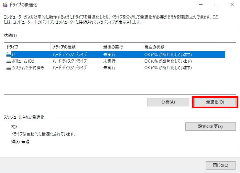Select the C: drive icon
Viewport: 240px width, 173px height.
8,54
